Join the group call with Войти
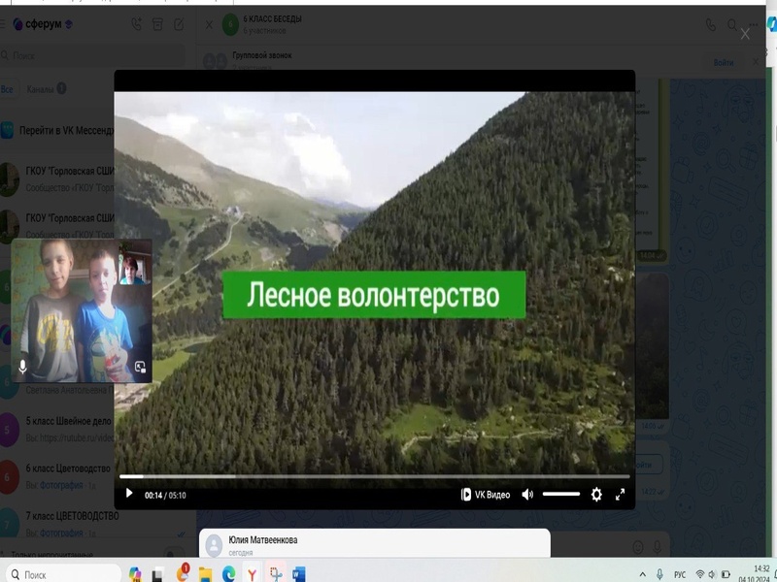 point(723,62)
